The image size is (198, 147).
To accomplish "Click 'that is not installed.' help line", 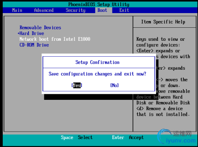I will 163,115.
